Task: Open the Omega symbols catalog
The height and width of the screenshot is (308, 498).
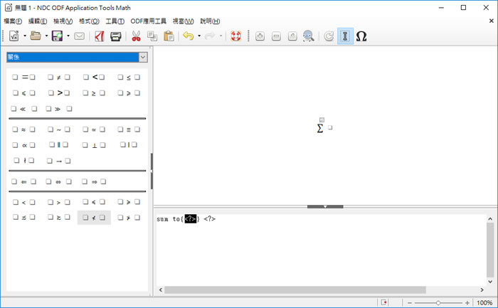Action: click(361, 36)
